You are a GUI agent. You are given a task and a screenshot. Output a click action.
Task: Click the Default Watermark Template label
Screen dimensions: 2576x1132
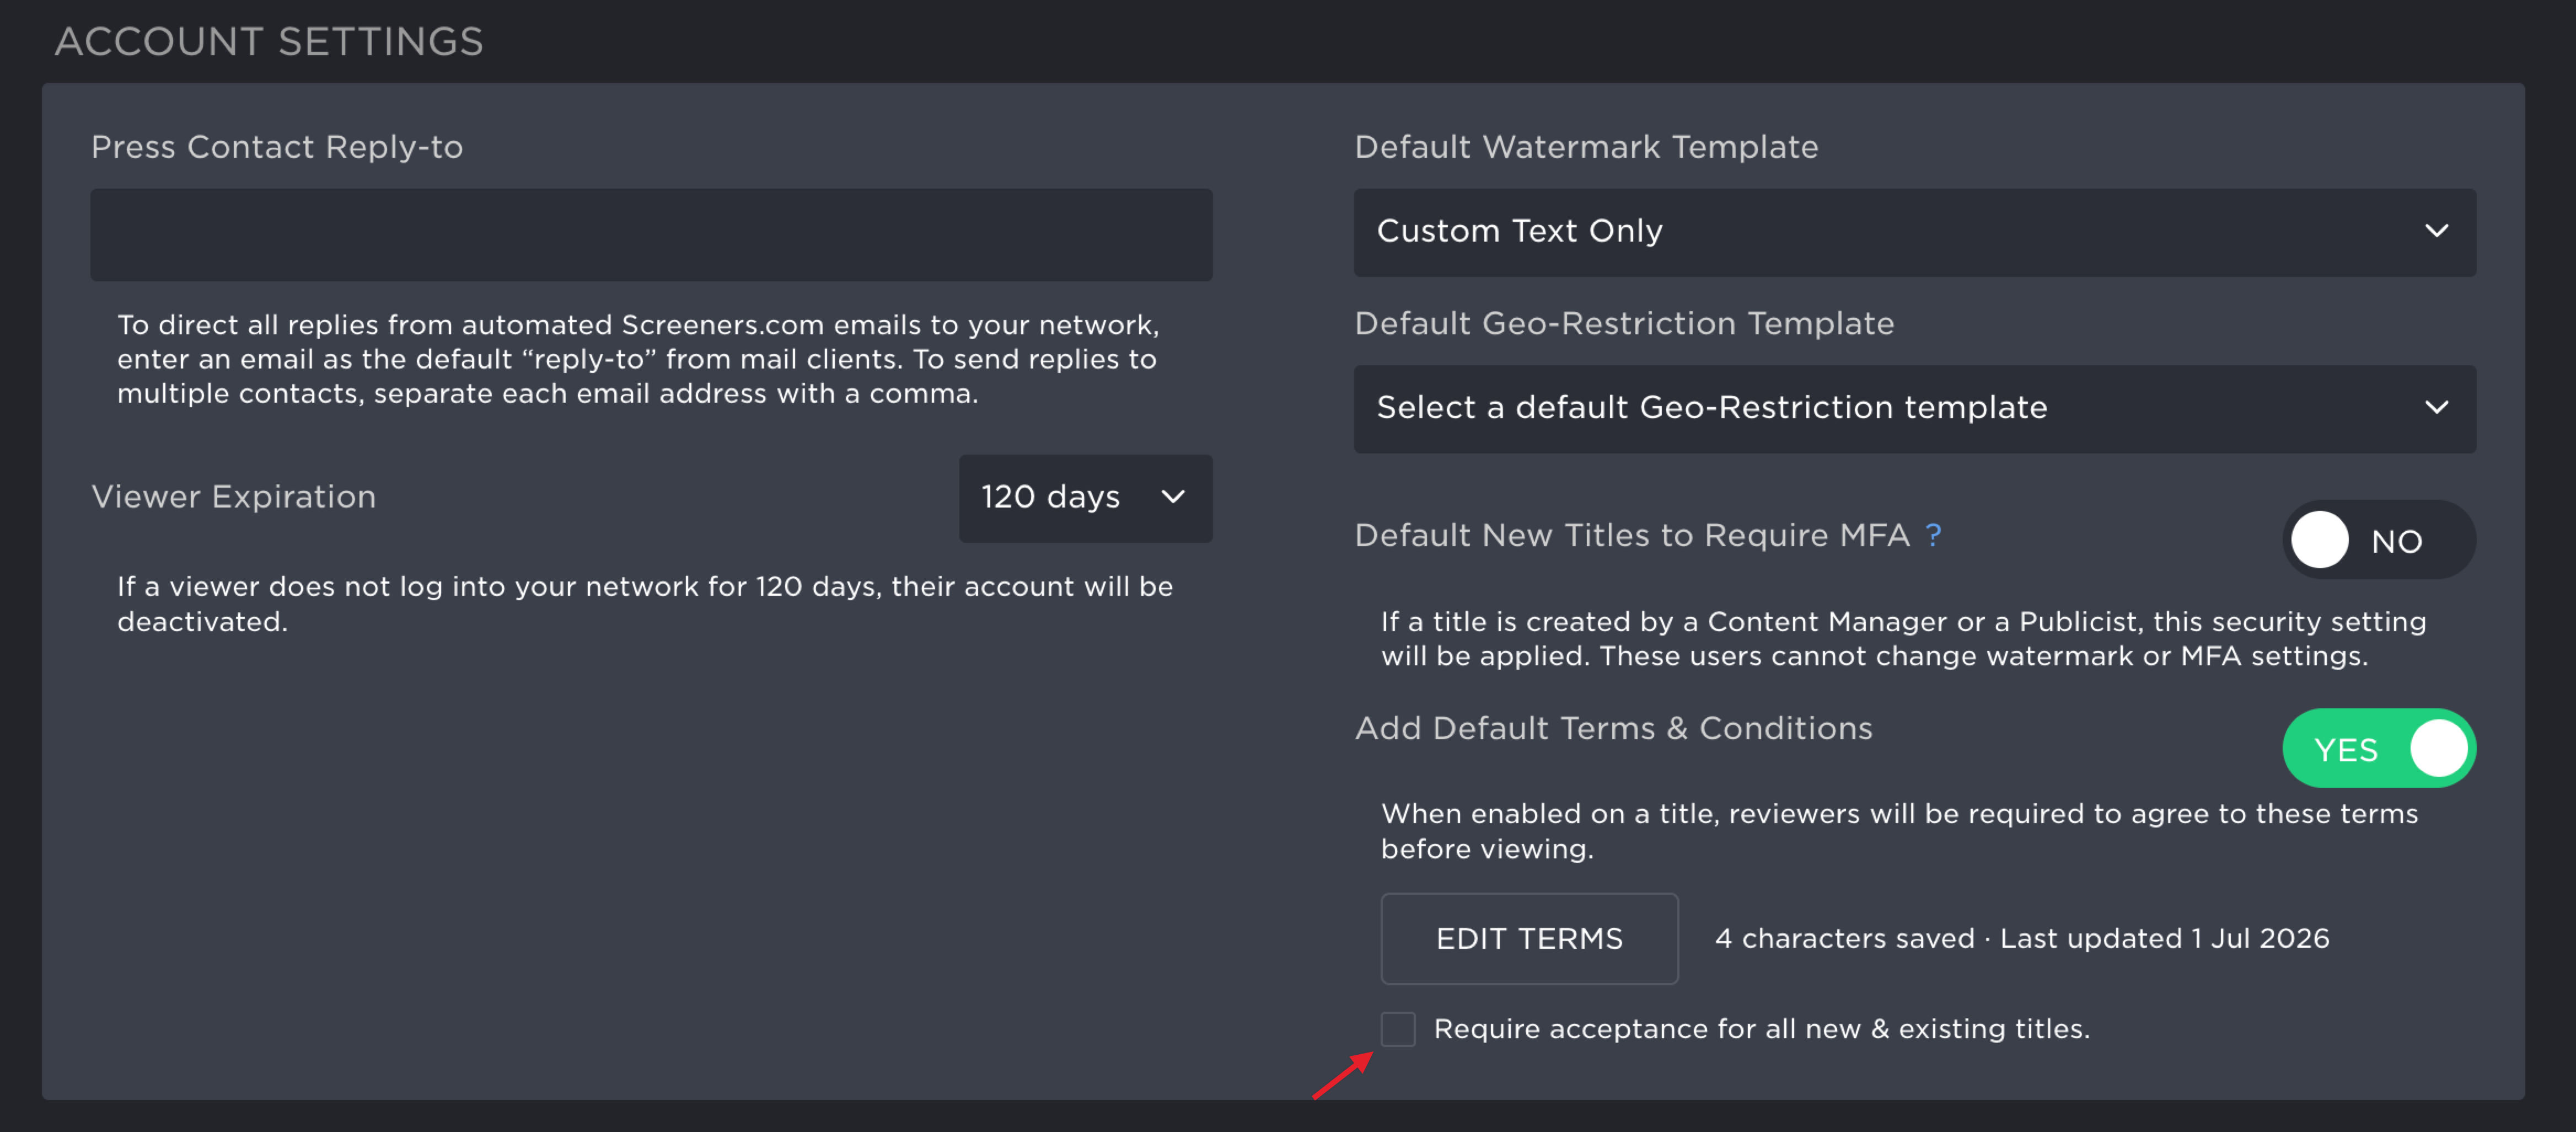1586,147
